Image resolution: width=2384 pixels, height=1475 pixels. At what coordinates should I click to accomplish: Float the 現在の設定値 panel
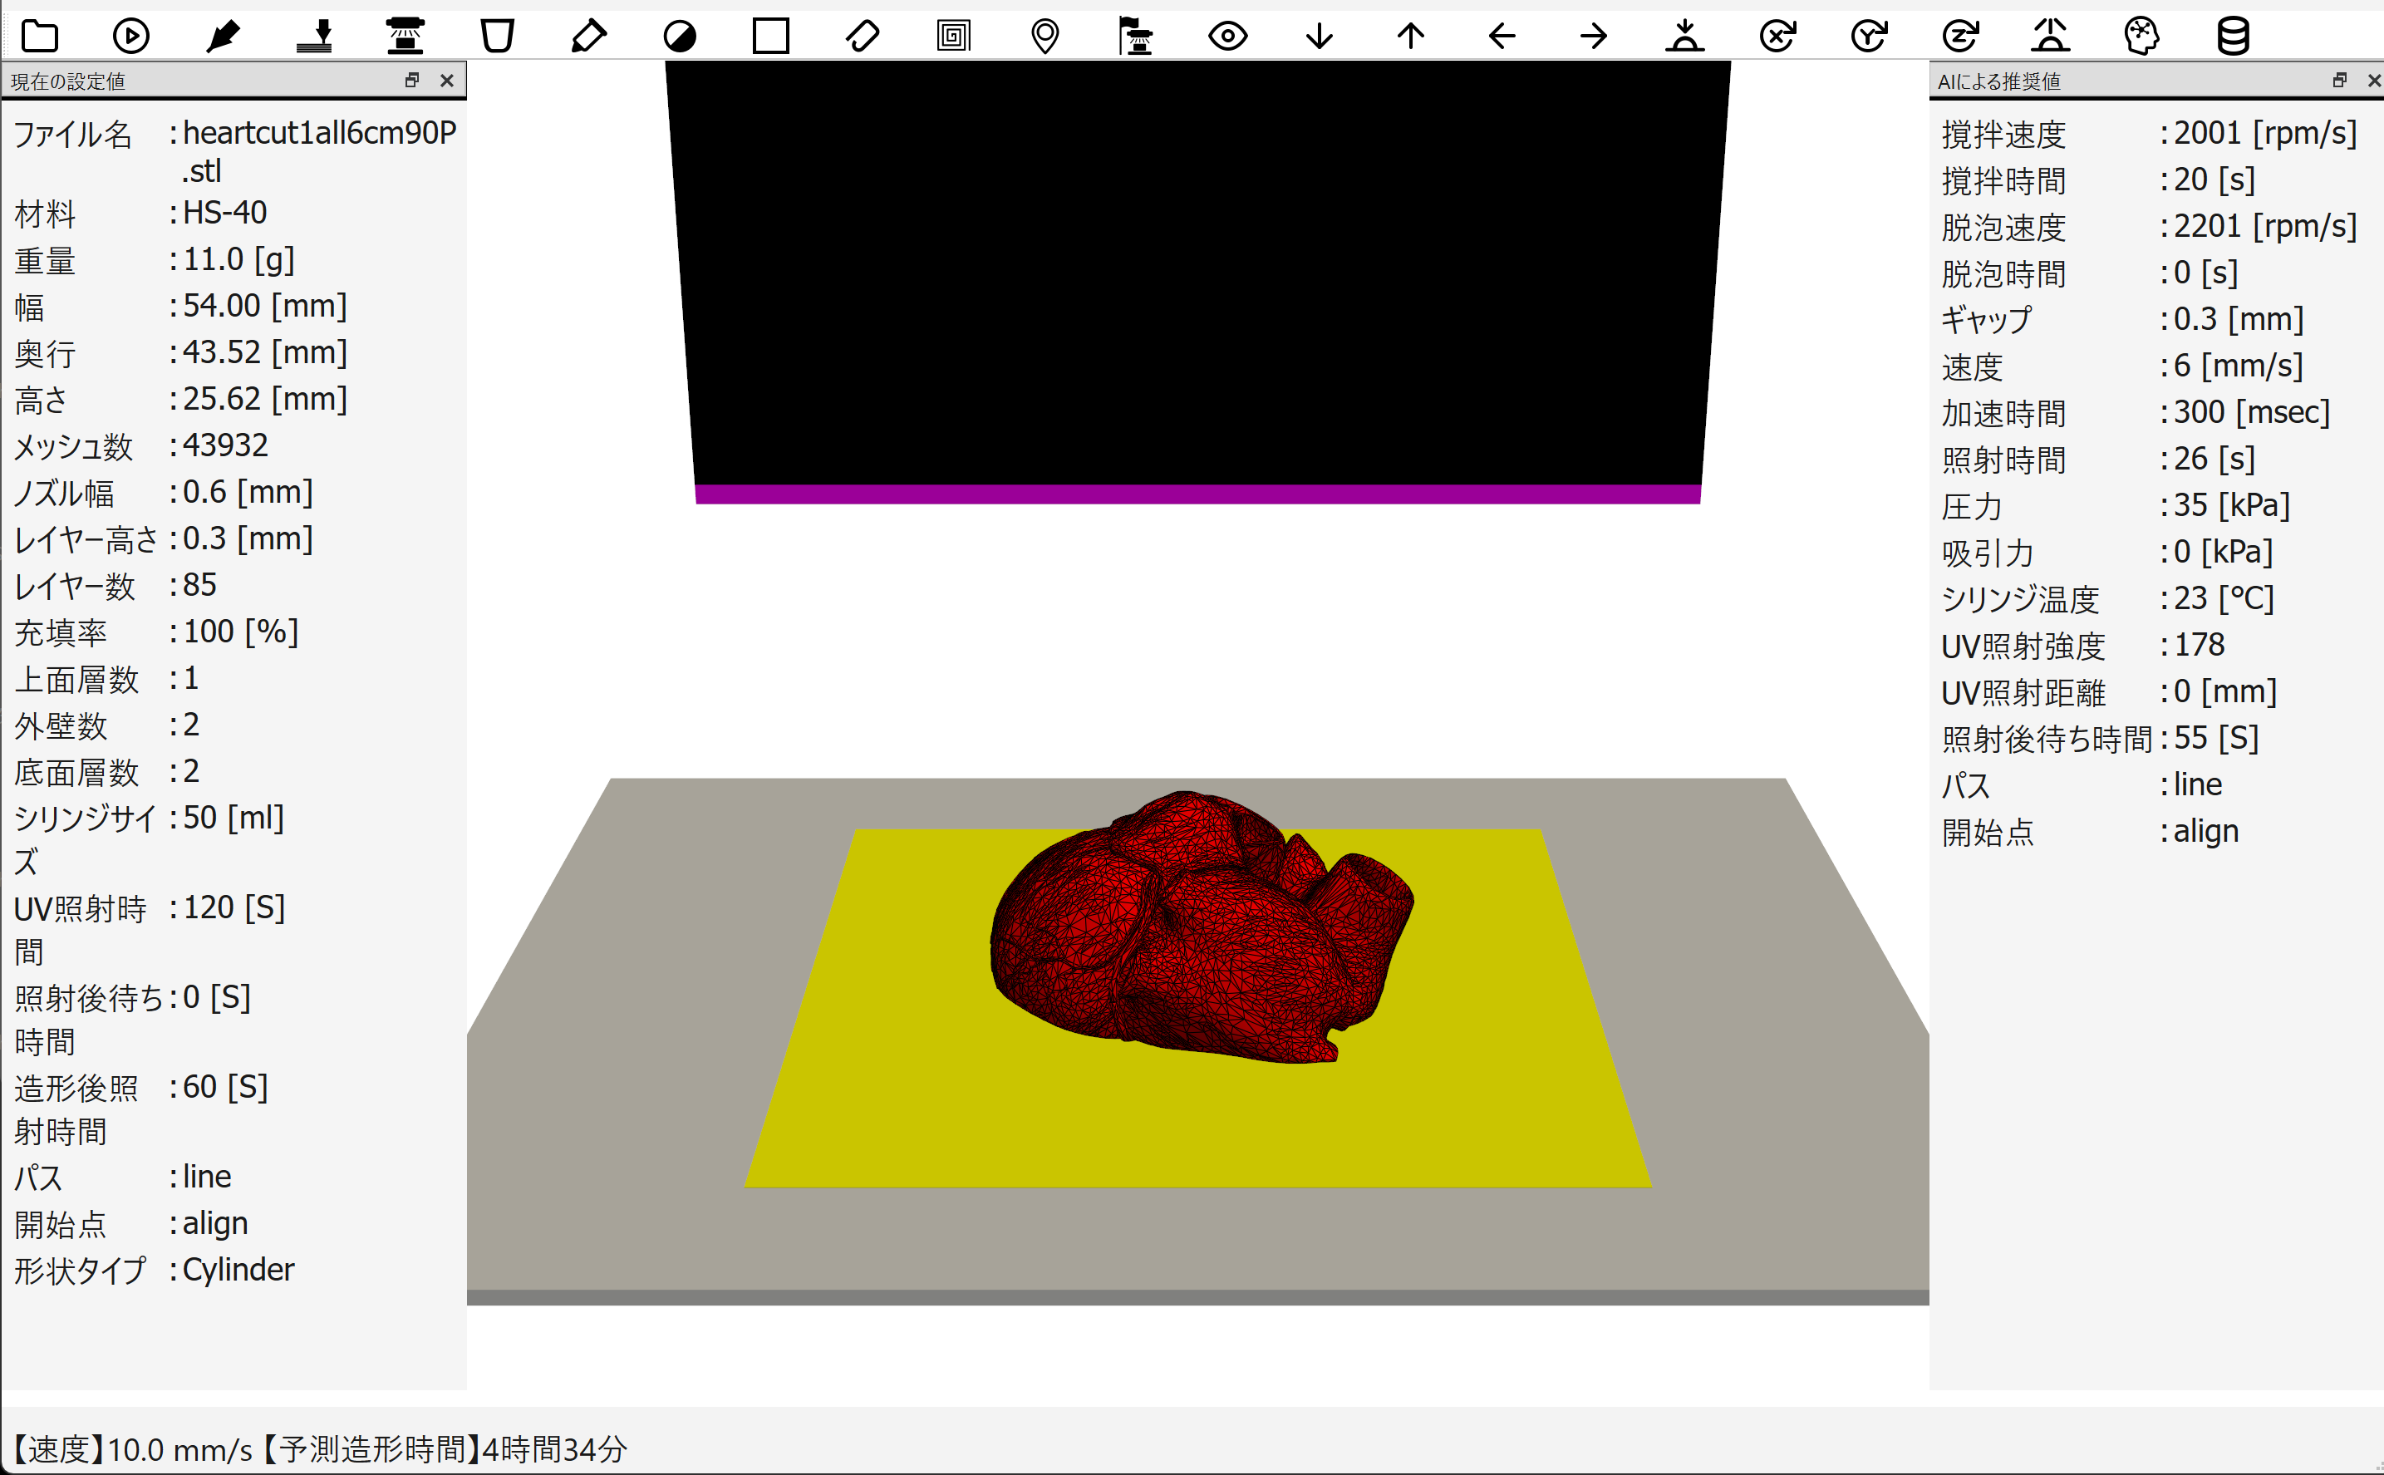pos(411,80)
